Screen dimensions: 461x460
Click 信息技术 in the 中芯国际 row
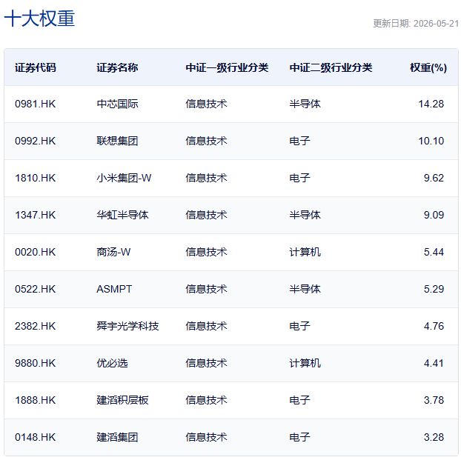[x=206, y=104]
